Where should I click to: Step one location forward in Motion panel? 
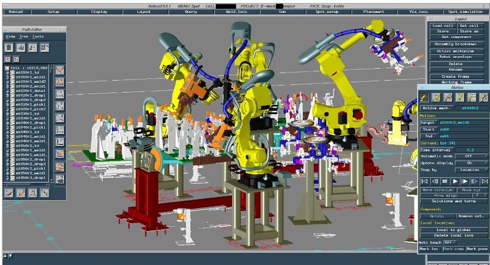[474, 181]
